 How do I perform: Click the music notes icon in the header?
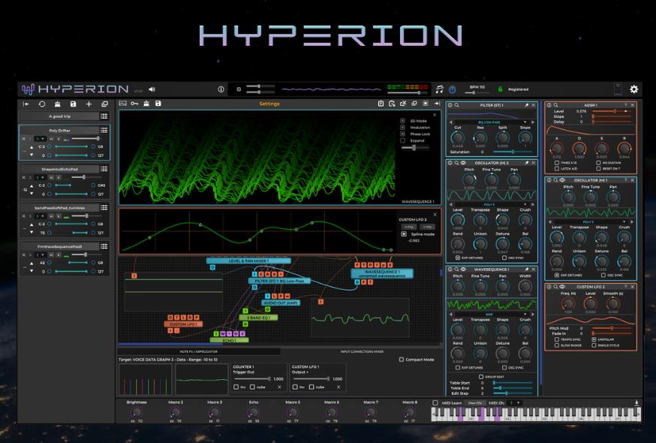439,89
